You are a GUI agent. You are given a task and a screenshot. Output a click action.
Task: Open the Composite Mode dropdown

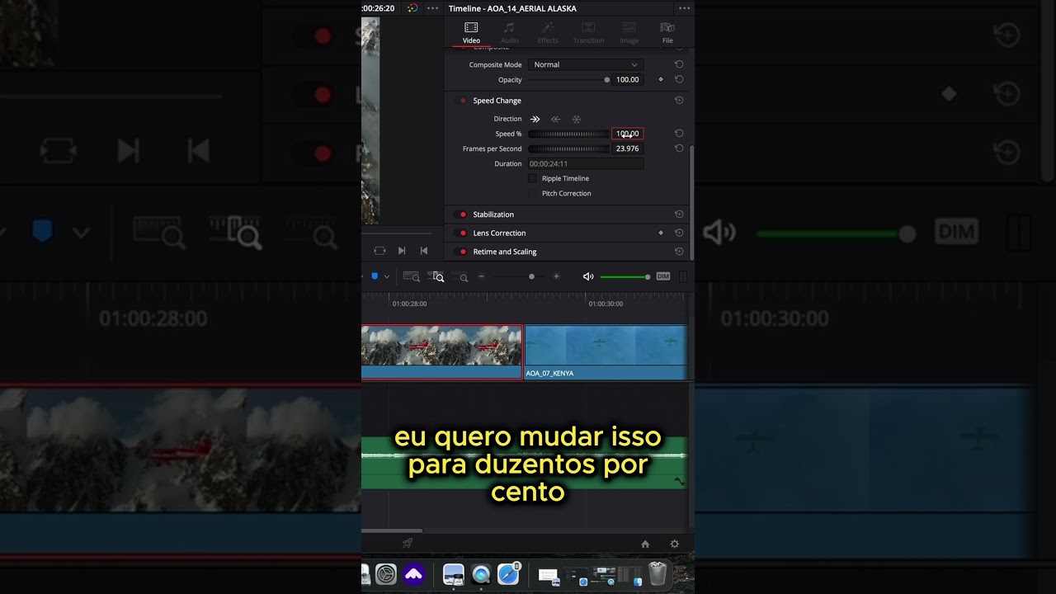click(x=586, y=64)
